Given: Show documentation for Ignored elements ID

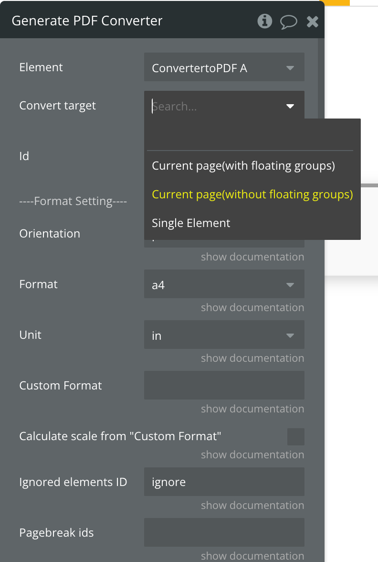Looking at the screenshot, I should click(252, 505).
